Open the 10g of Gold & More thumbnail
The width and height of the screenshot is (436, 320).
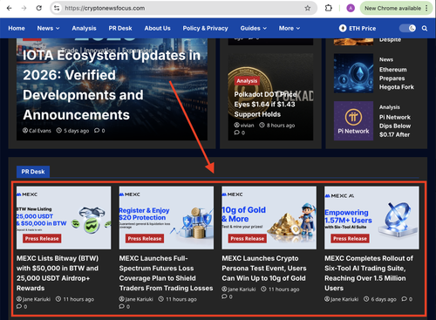coord(269,218)
